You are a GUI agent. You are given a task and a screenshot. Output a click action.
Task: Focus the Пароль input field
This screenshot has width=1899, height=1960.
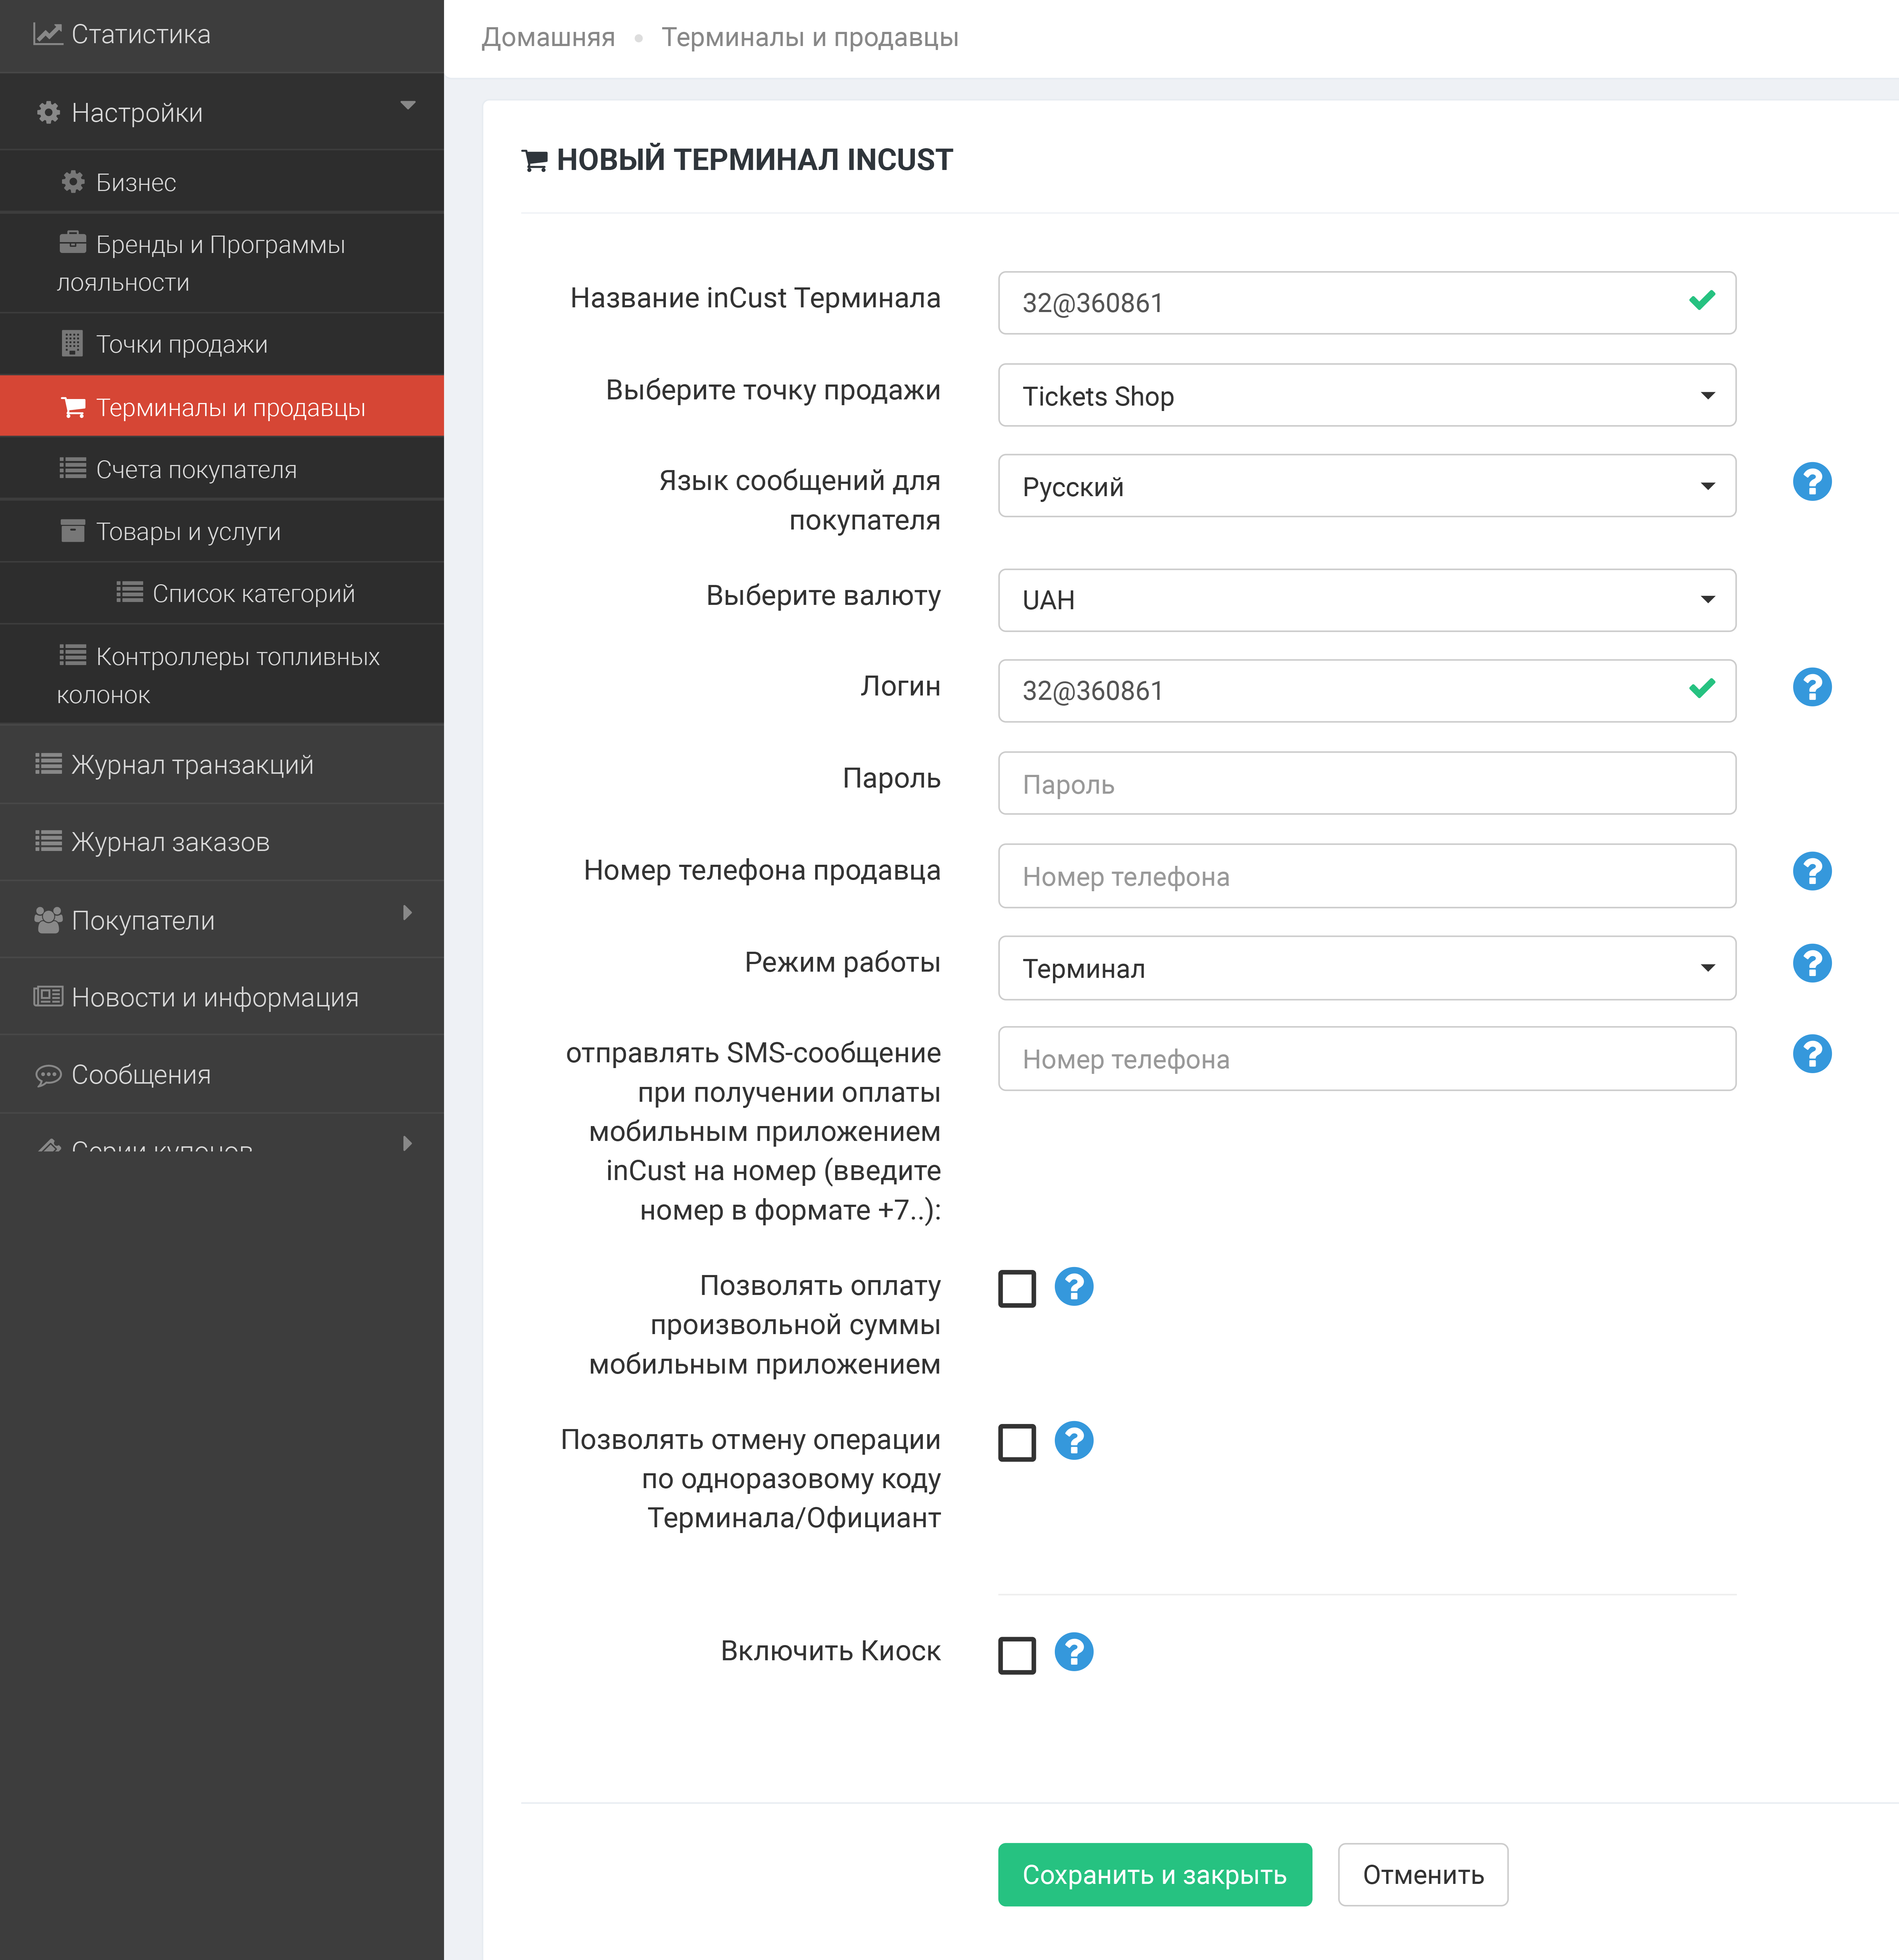(x=1366, y=783)
